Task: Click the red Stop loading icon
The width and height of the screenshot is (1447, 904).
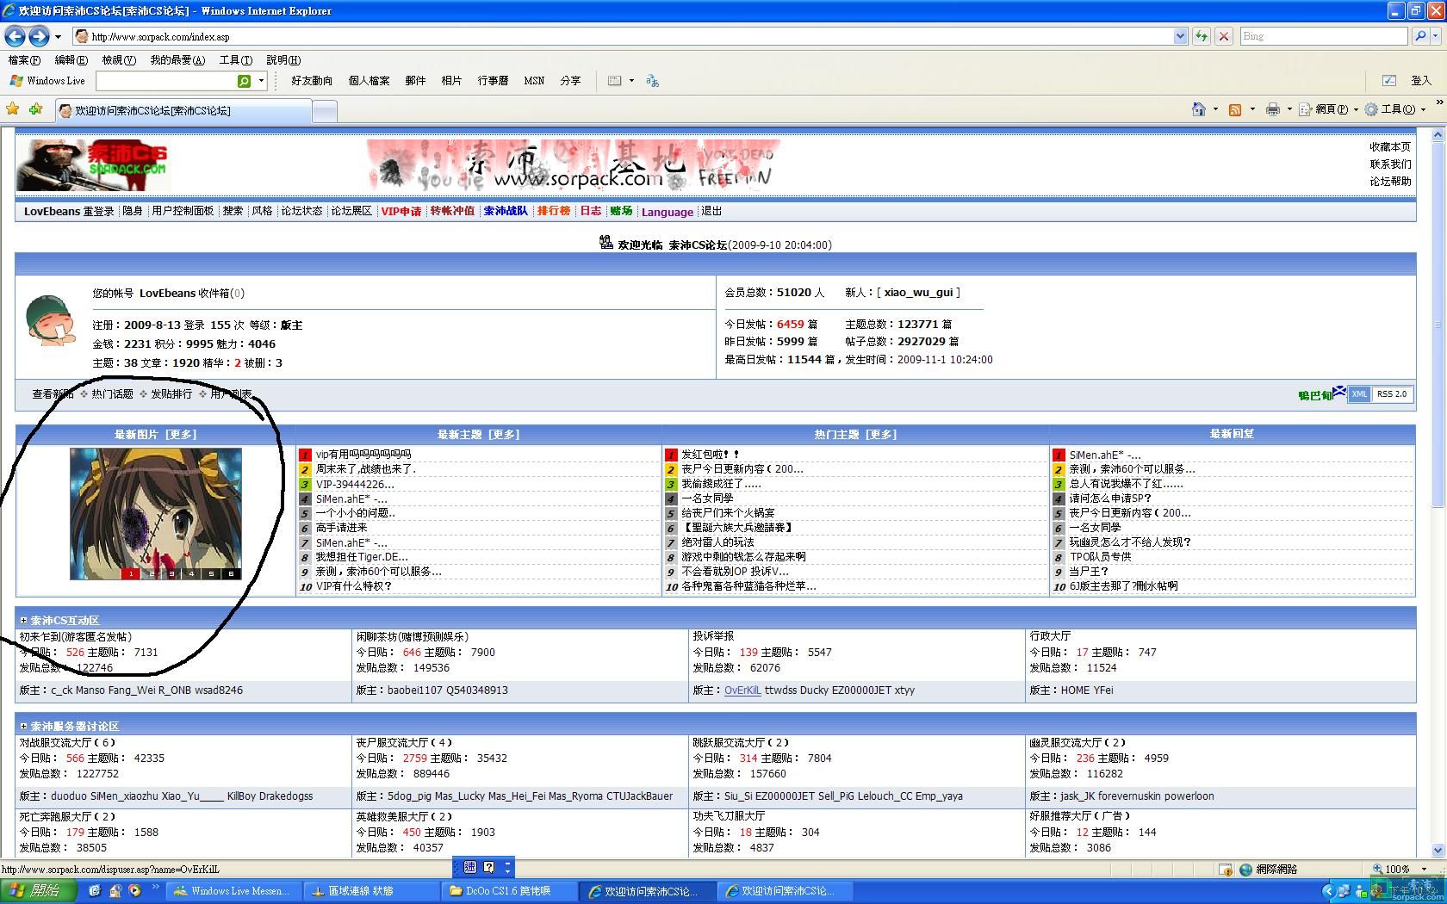Action: click(1223, 36)
